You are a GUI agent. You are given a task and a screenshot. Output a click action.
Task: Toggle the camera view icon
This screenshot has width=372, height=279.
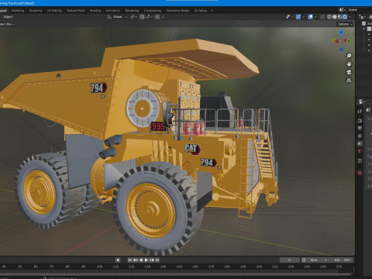(349, 72)
